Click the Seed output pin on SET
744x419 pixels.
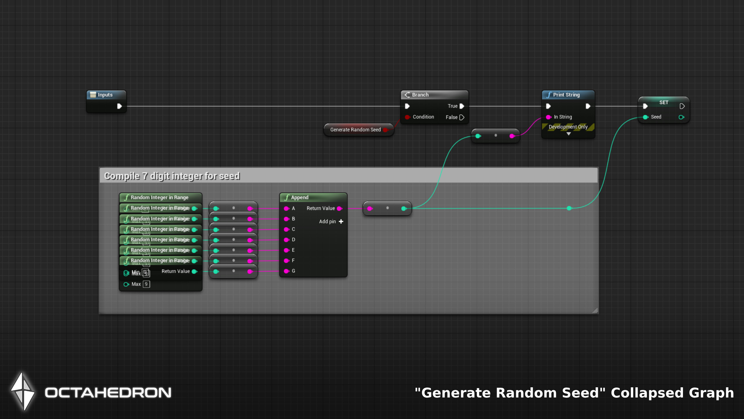[x=681, y=117]
